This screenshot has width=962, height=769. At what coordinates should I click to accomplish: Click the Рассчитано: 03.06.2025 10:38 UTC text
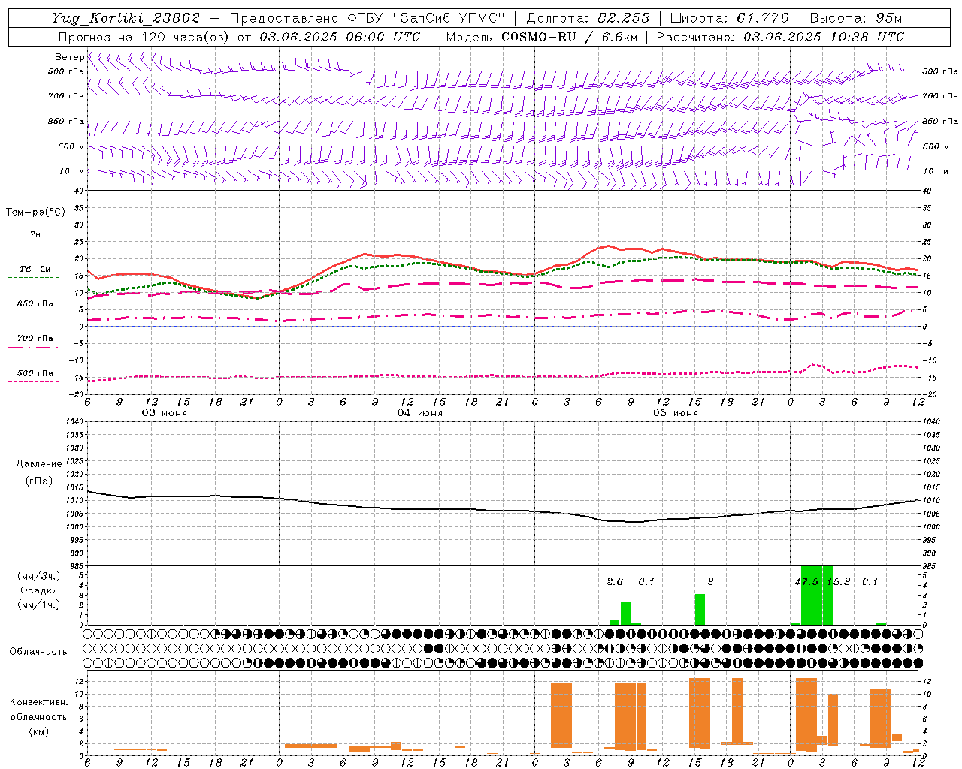pyautogui.click(x=780, y=37)
